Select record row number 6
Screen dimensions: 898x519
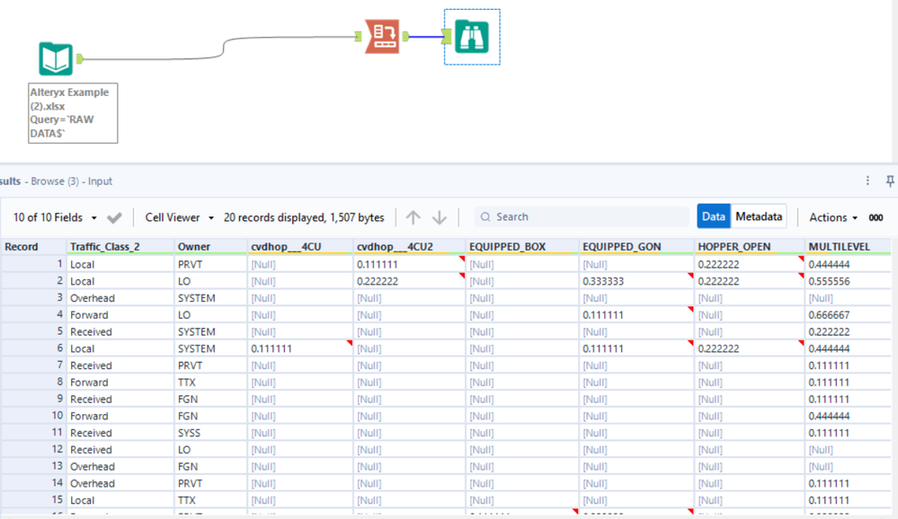coord(33,348)
